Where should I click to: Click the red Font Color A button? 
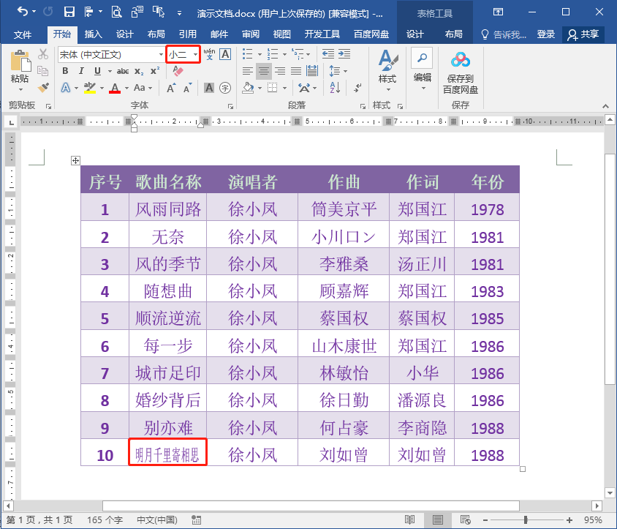tap(115, 88)
